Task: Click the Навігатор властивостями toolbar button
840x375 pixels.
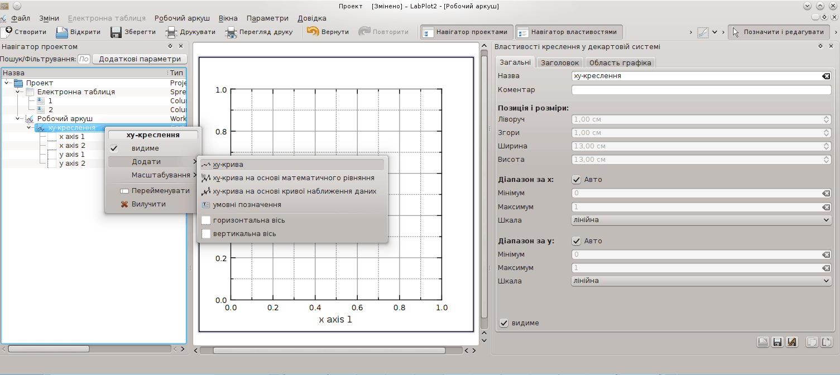Action: click(568, 32)
